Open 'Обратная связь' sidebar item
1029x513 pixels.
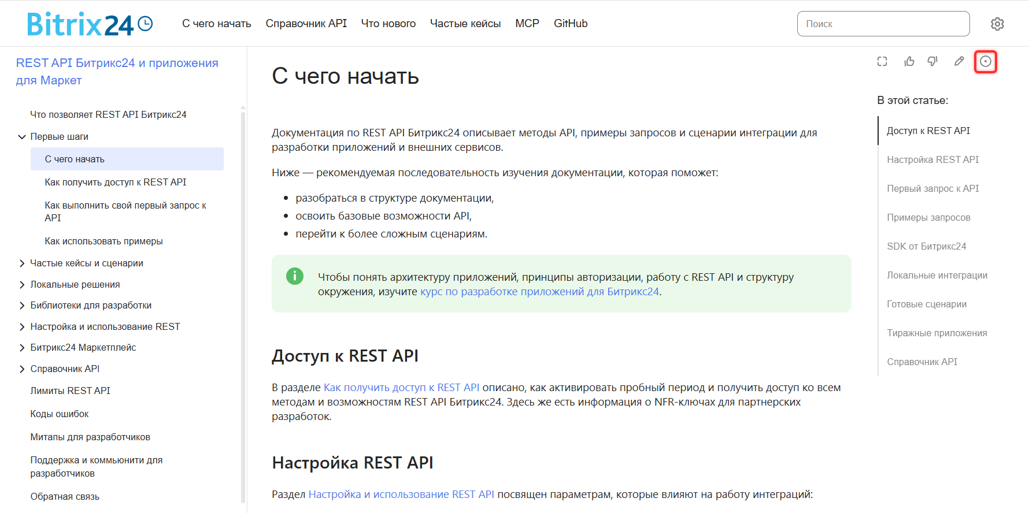pos(65,497)
